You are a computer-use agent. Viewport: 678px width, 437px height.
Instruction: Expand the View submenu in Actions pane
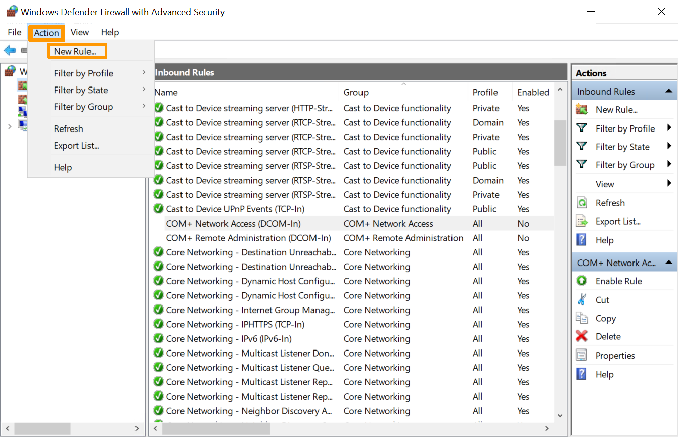point(669,184)
